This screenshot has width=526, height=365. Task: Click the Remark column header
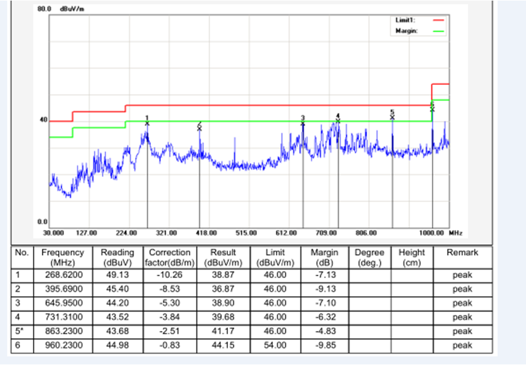pyautogui.click(x=462, y=253)
